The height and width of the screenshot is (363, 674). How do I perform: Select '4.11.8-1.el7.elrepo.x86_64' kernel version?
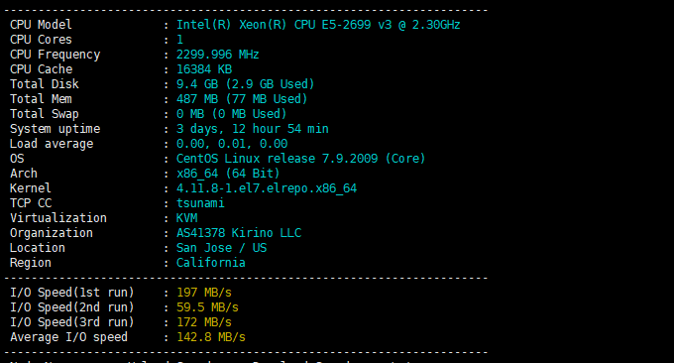point(267,188)
